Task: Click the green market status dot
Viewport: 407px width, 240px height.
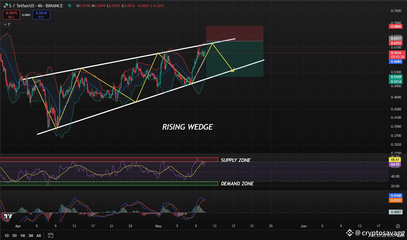Action: (69, 6)
